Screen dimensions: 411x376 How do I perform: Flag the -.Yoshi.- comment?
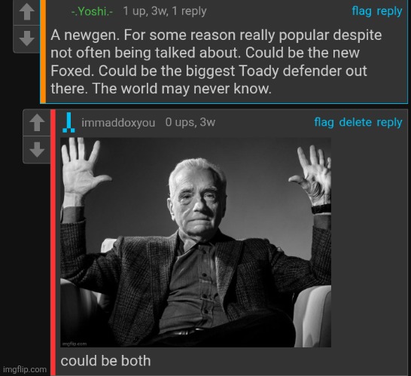361,11
